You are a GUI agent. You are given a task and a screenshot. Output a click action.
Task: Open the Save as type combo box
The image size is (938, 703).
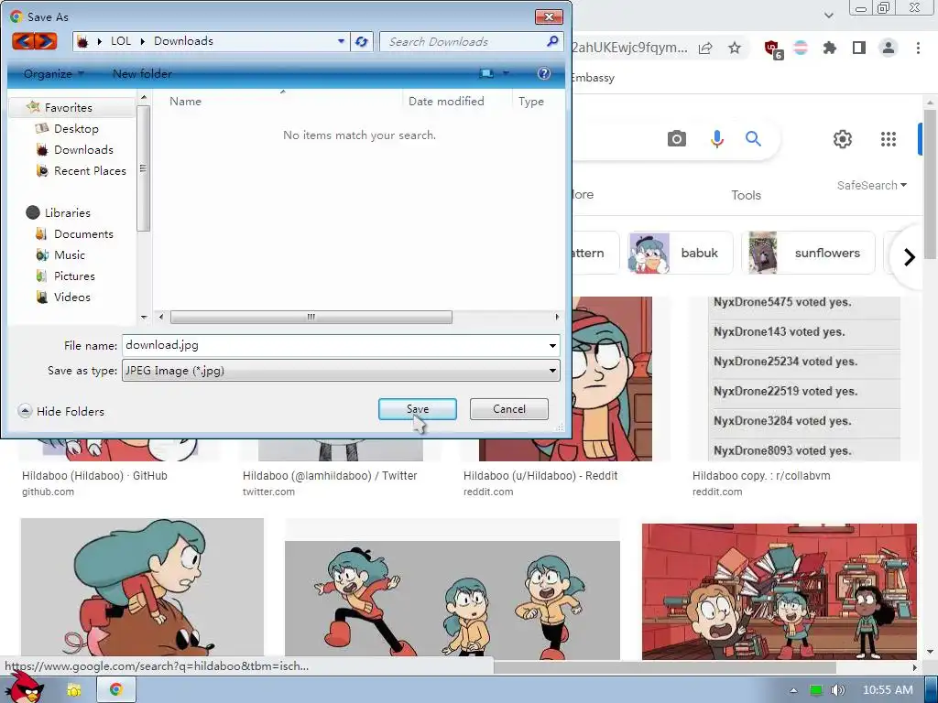coord(341,371)
